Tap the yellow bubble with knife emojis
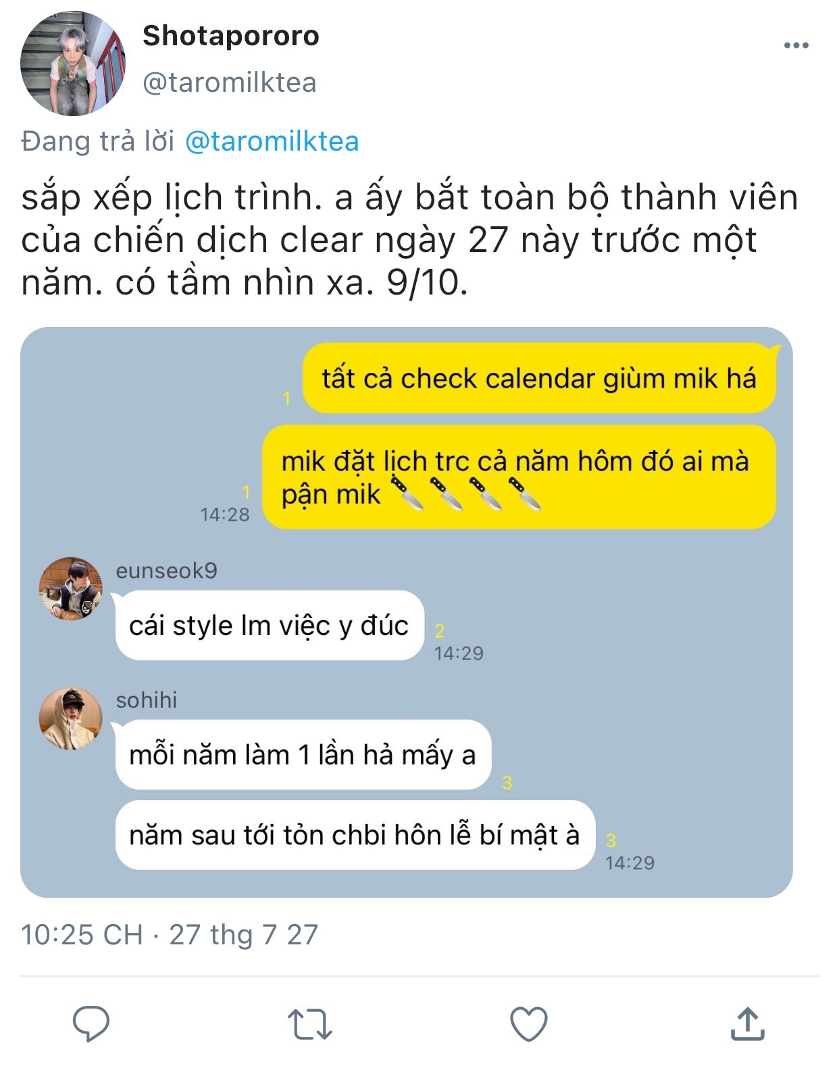 [x=519, y=477]
